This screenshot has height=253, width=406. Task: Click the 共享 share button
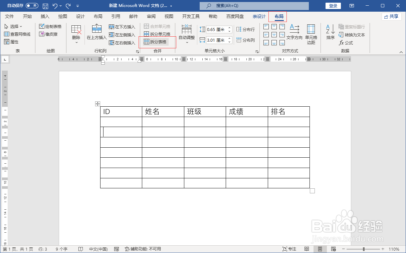(391, 16)
